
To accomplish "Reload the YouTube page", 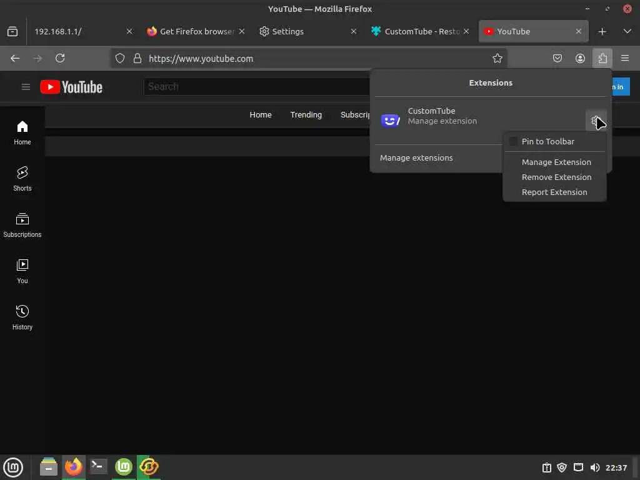I will 60,58.
